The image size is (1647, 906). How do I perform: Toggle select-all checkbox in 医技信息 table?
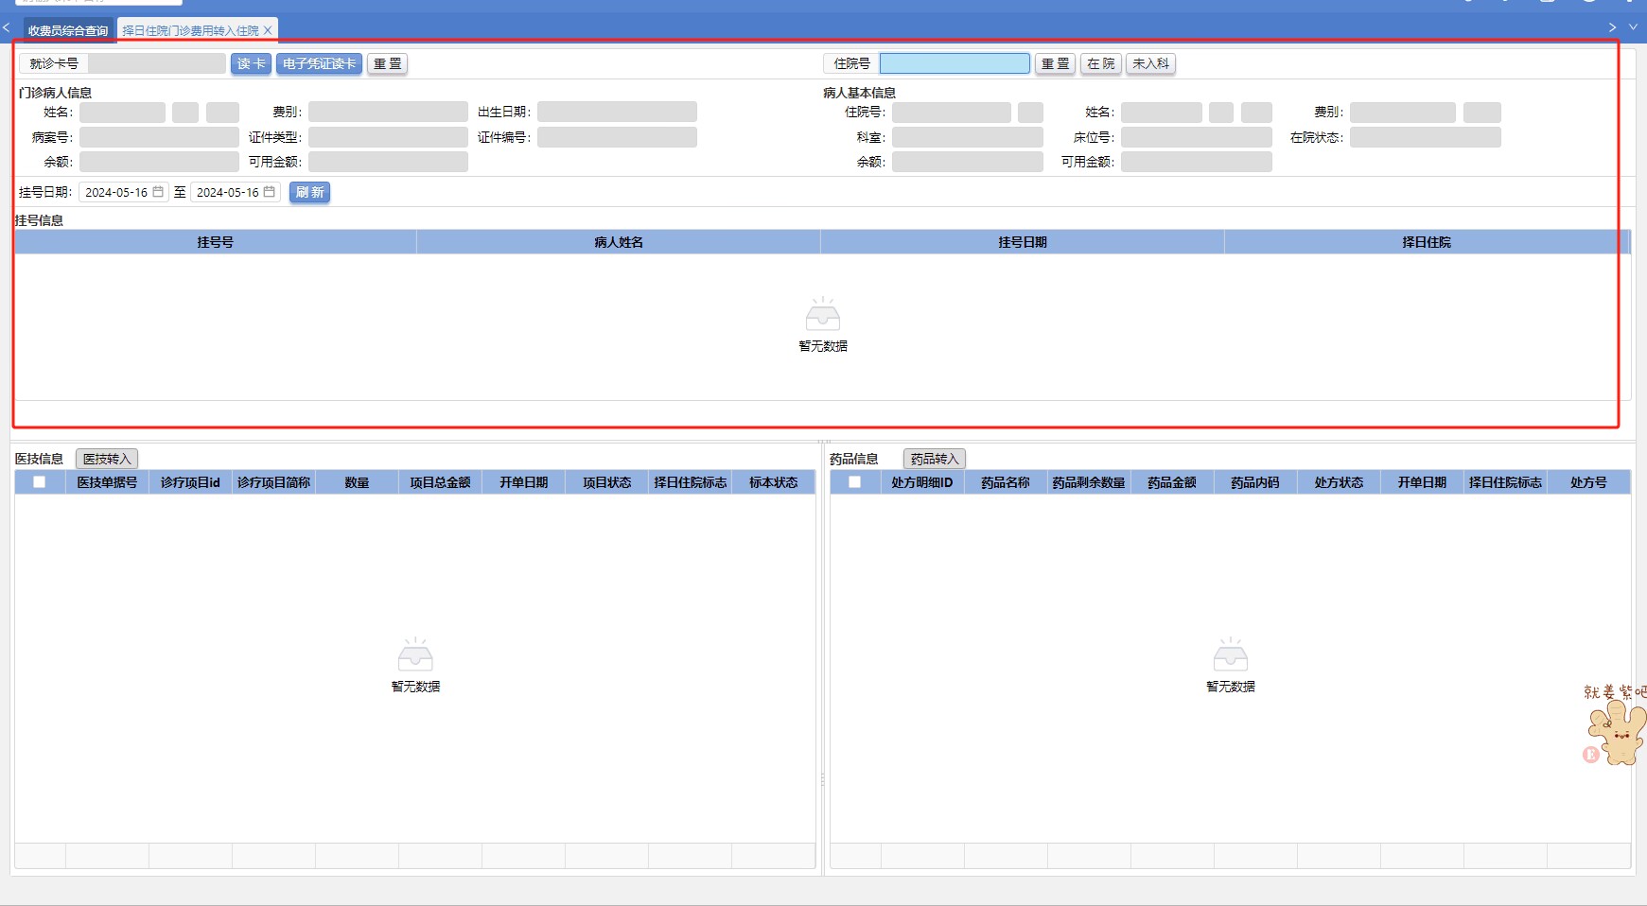39,482
